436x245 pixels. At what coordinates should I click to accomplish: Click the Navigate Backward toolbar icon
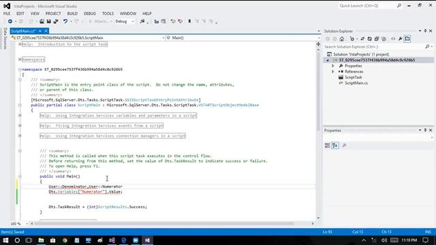coord(10,21)
